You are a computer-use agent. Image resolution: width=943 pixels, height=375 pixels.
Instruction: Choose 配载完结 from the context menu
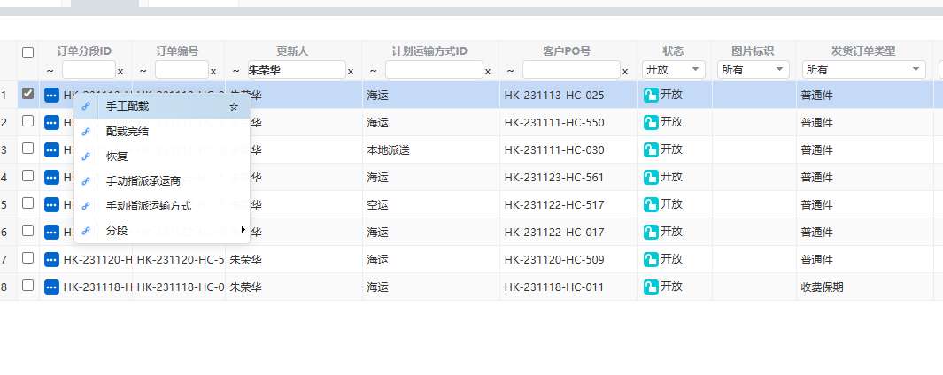[127, 132]
